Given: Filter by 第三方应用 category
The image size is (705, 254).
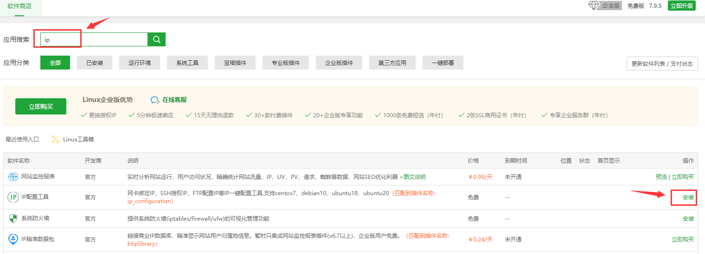Looking at the screenshot, I should [392, 63].
